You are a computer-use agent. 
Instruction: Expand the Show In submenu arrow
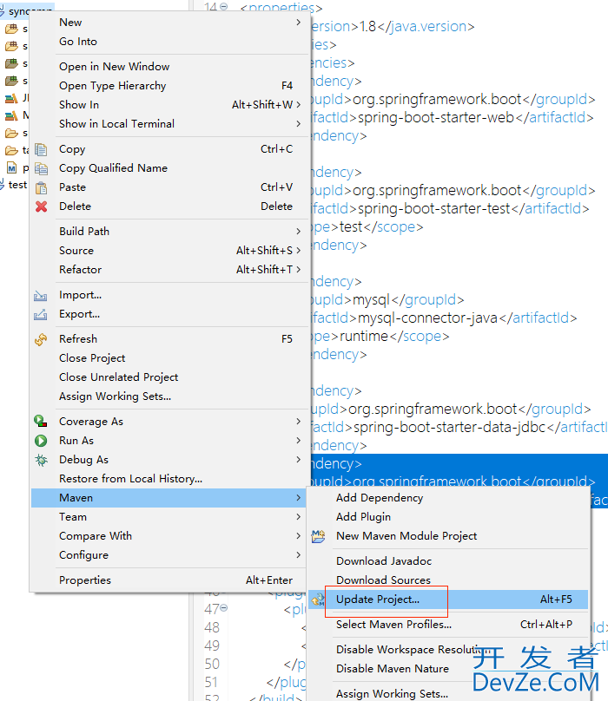coord(298,104)
